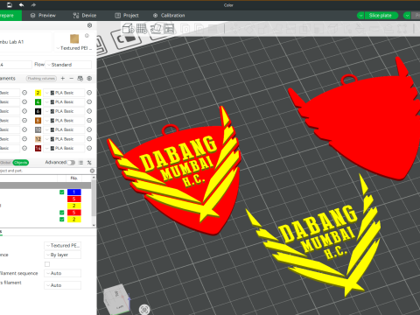Toggle printable checkbox beside blue filament 1
420x315 pixels.
[x=62, y=192]
